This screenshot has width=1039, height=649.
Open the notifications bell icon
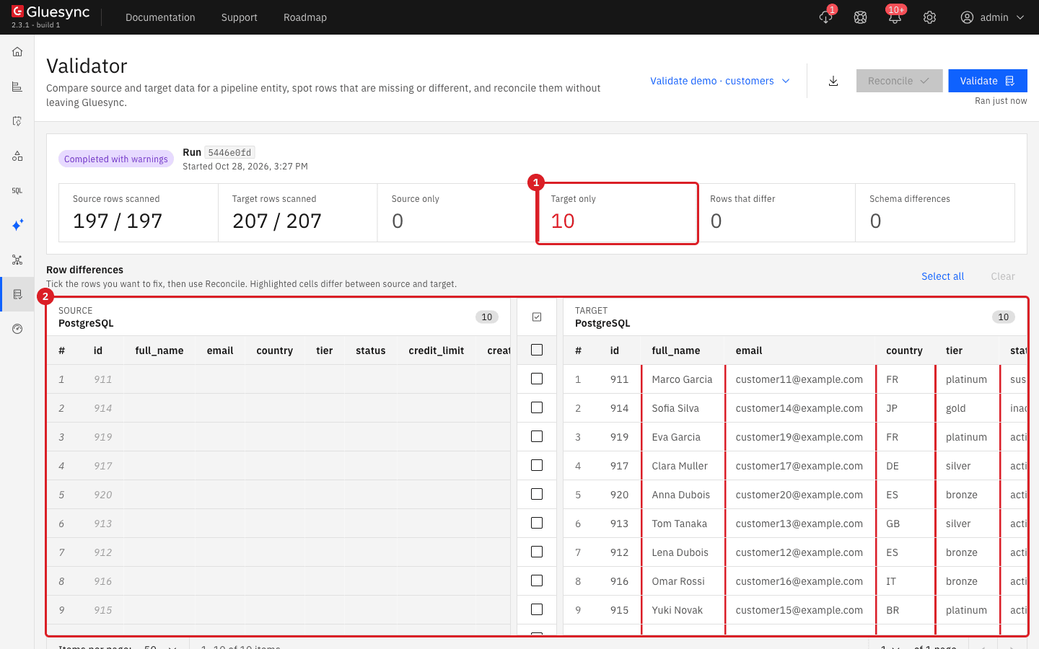click(x=895, y=17)
